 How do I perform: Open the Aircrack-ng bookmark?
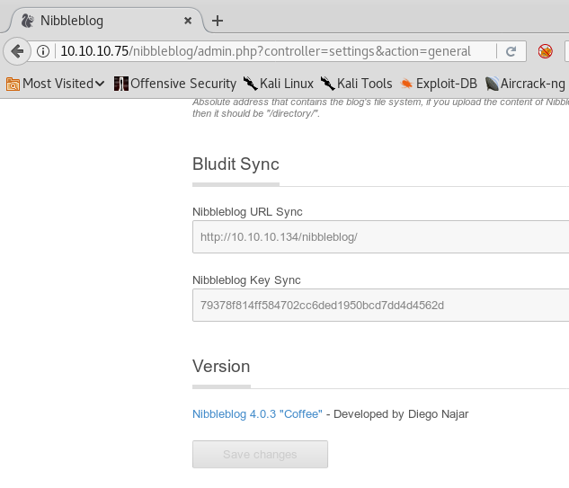[526, 84]
